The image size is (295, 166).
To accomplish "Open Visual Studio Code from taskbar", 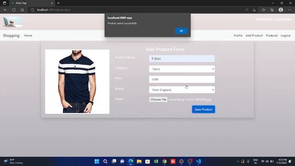I will click(x=198, y=161).
